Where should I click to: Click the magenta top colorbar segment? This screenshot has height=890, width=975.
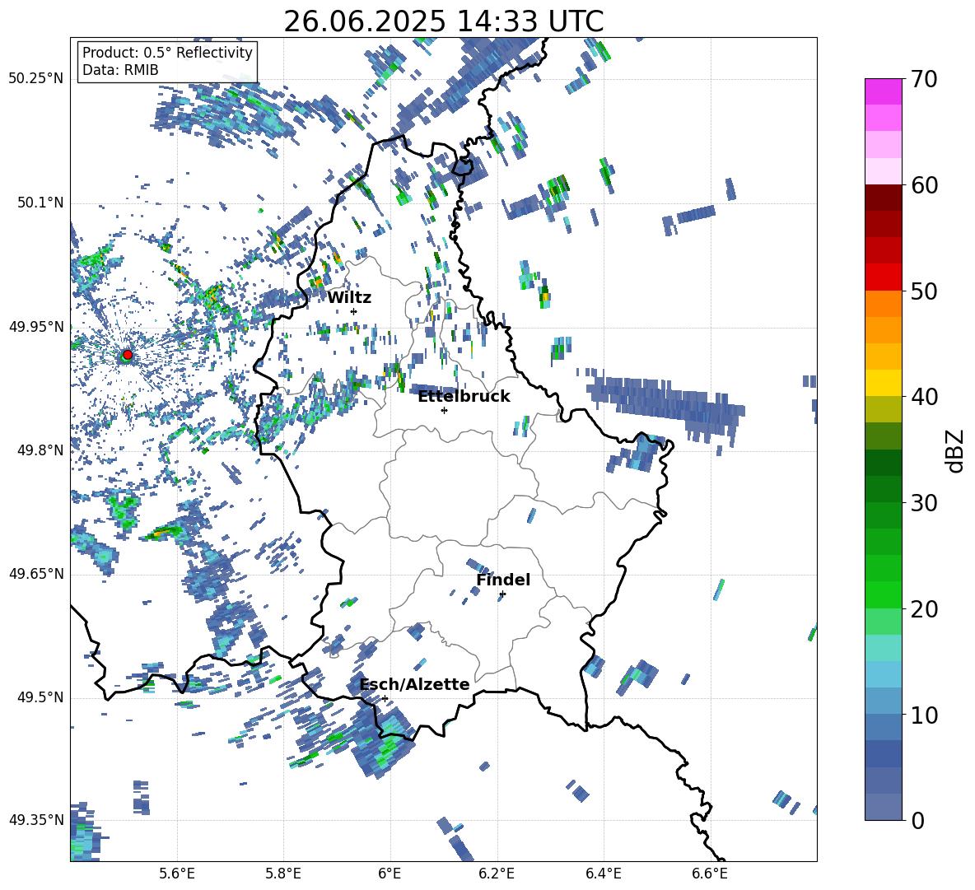coord(883,91)
